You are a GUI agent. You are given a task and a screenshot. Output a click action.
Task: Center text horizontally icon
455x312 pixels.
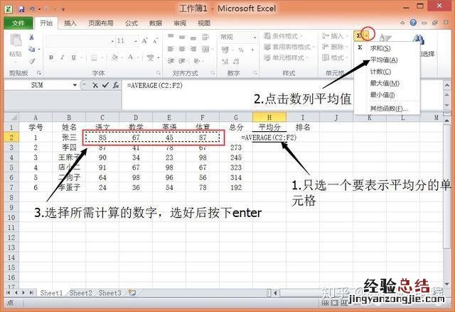(x=182, y=49)
